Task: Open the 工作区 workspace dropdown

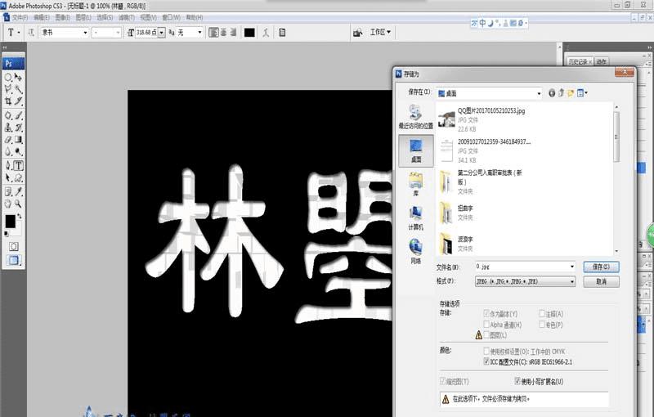Action: (380, 32)
